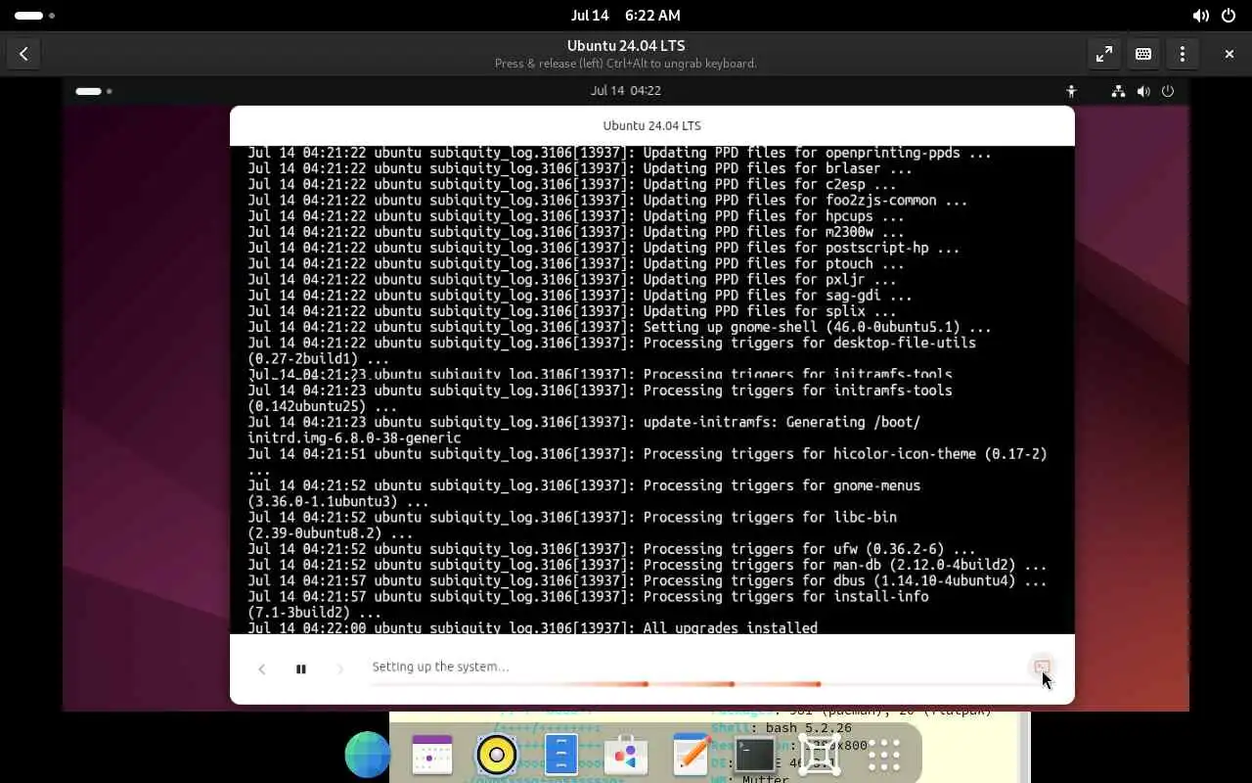Go back to the Boxes collection view
1252x783 pixels.
(x=23, y=54)
